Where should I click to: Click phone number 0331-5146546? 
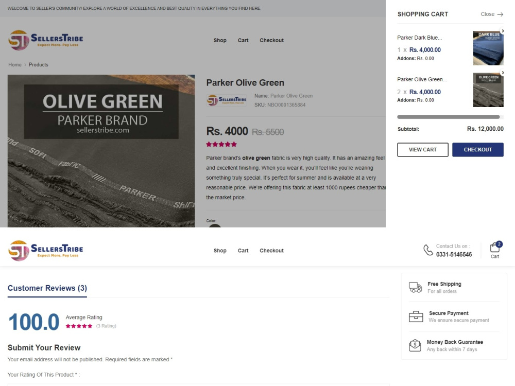click(x=454, y=254)
